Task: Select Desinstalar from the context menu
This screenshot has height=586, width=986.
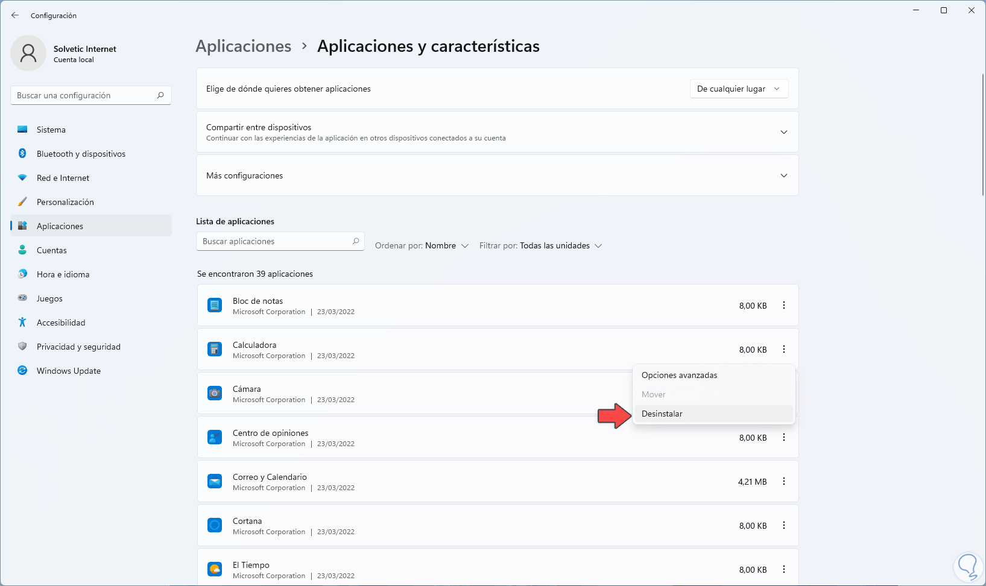Action: [662, 414]
